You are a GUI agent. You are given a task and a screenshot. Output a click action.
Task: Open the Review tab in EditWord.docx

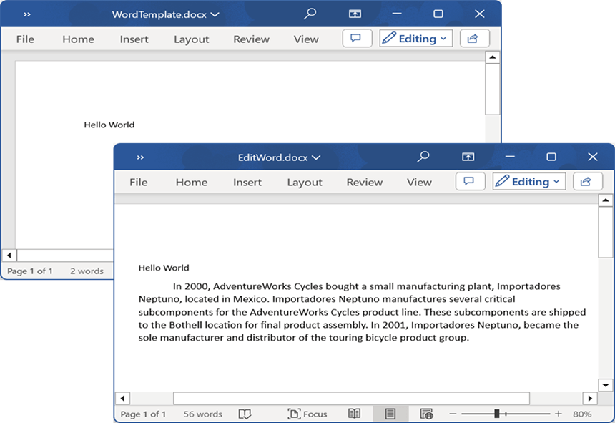(364, 183)
